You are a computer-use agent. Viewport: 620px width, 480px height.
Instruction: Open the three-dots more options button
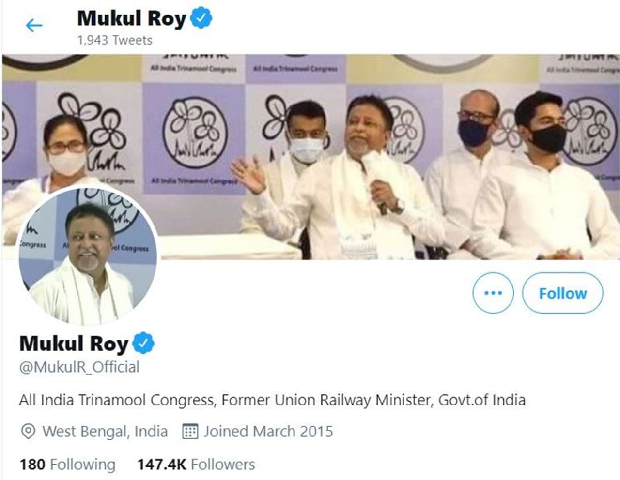pos(493,293)
